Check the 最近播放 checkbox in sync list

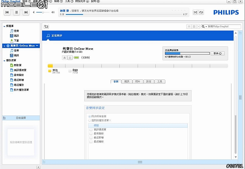pyautogui.click(x=91, y=142)
